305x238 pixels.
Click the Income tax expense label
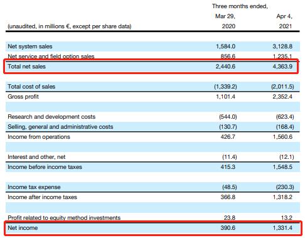pyautogui.click(x=34, y=187)
